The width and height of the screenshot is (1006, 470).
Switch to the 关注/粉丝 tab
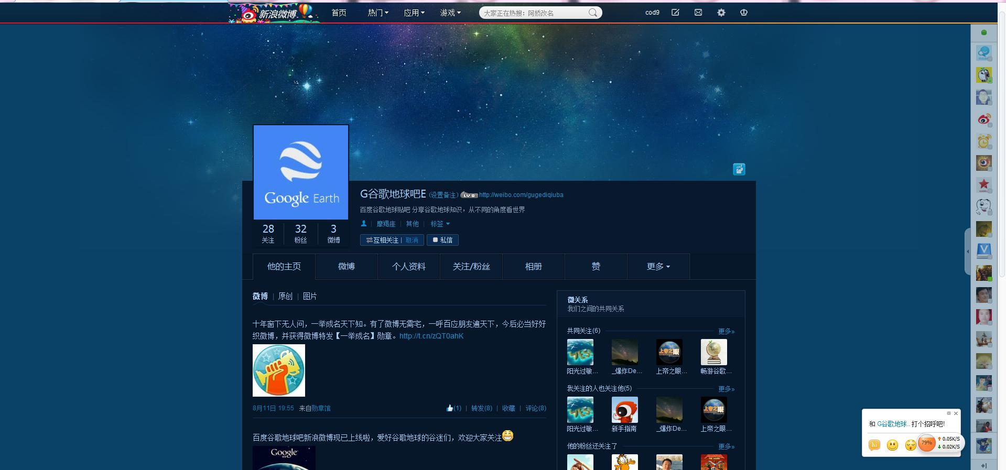coord(471,267)
